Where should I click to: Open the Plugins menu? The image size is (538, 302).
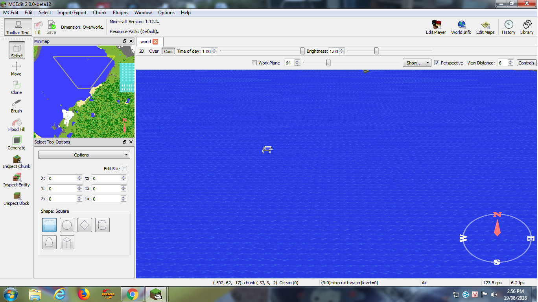[x=121, y=13]
